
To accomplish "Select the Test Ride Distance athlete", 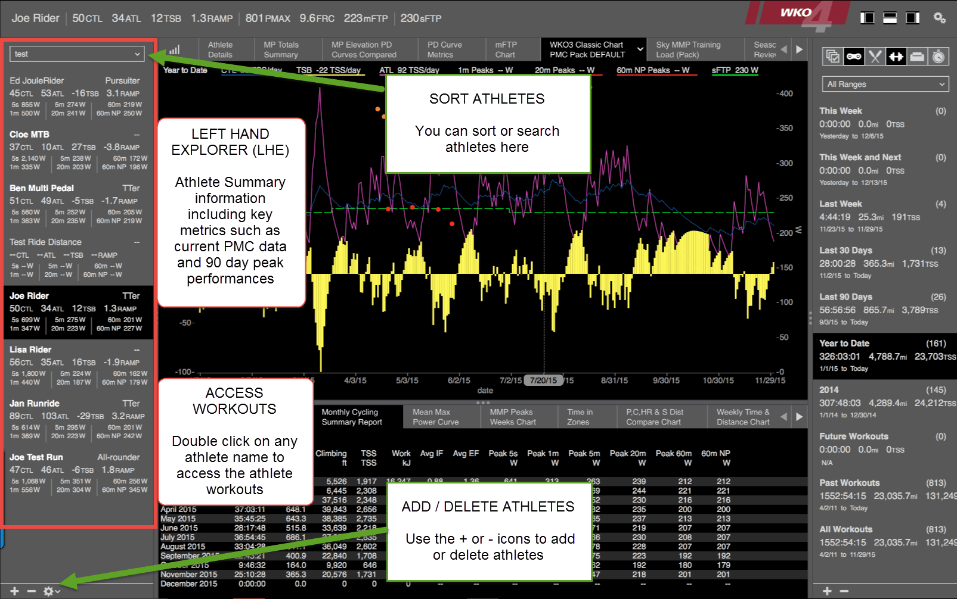I will (78, 258).
